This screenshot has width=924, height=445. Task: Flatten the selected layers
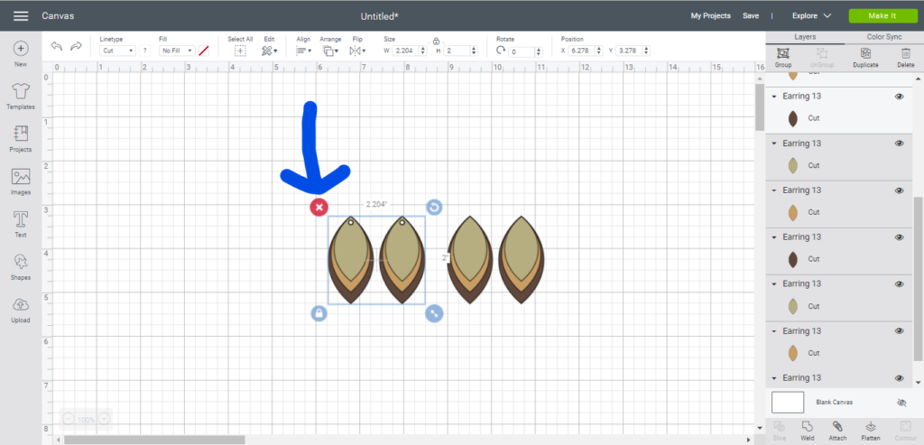871,431
